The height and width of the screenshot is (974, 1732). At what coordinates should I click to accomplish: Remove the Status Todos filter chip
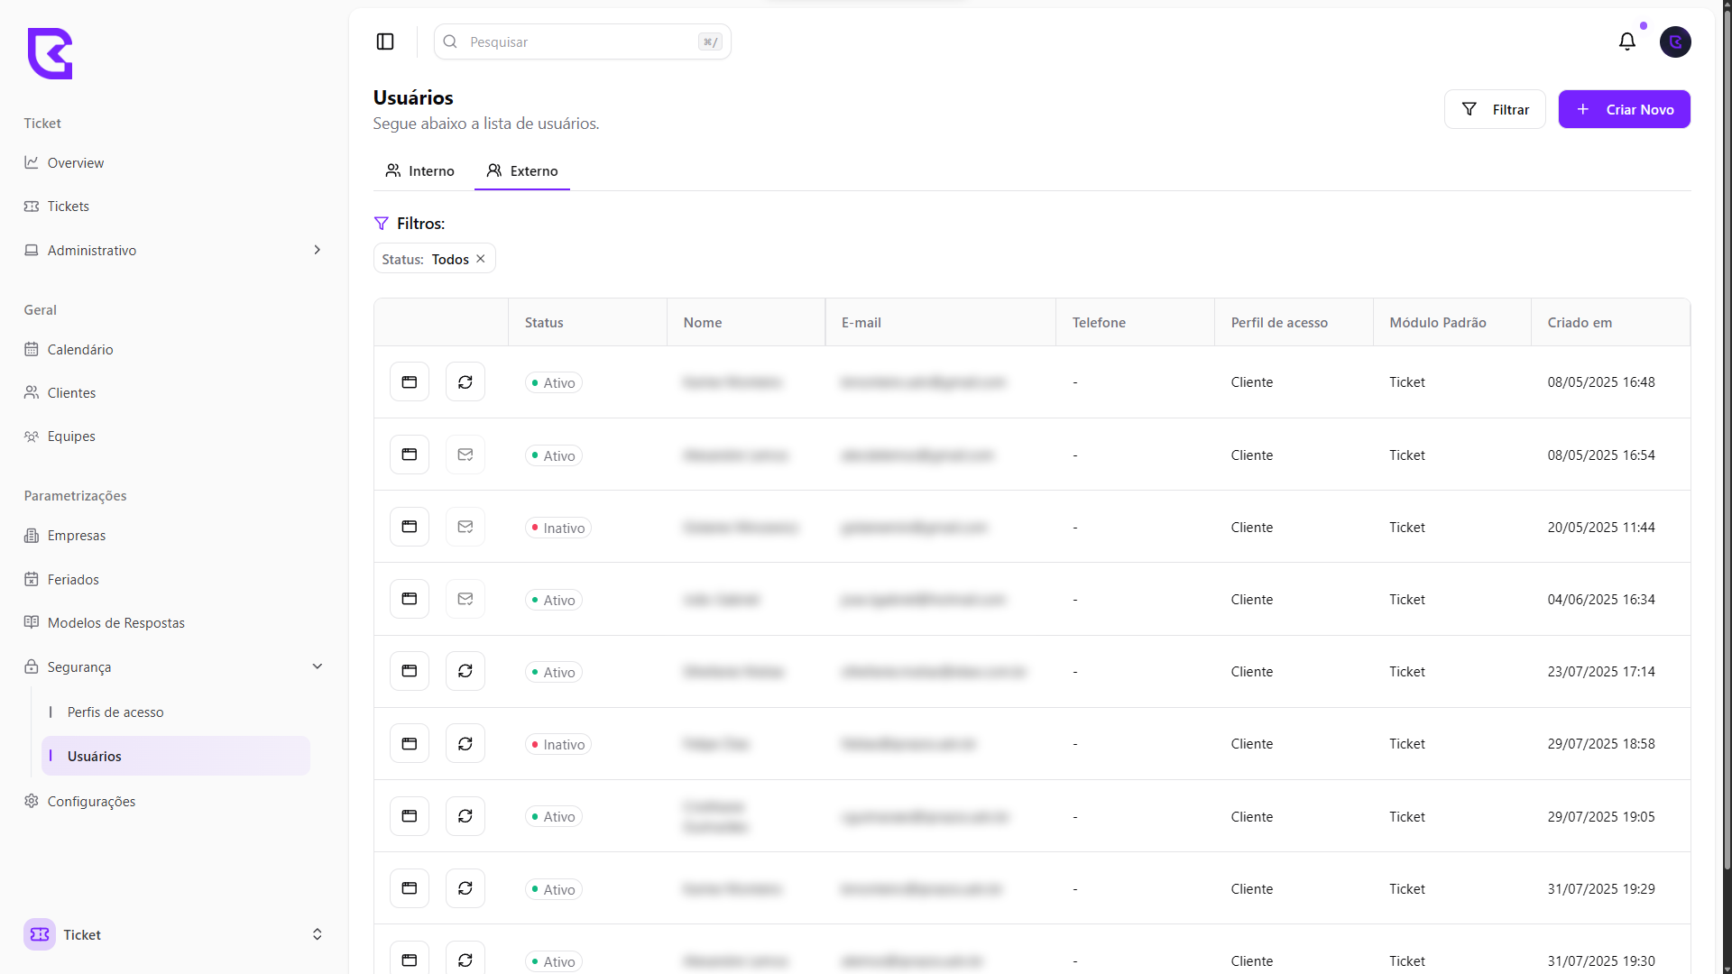[x=481, y=259]
